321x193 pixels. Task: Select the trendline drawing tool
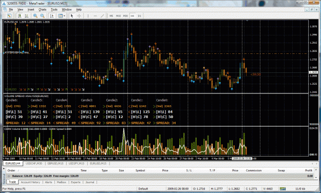coord(102,16)
